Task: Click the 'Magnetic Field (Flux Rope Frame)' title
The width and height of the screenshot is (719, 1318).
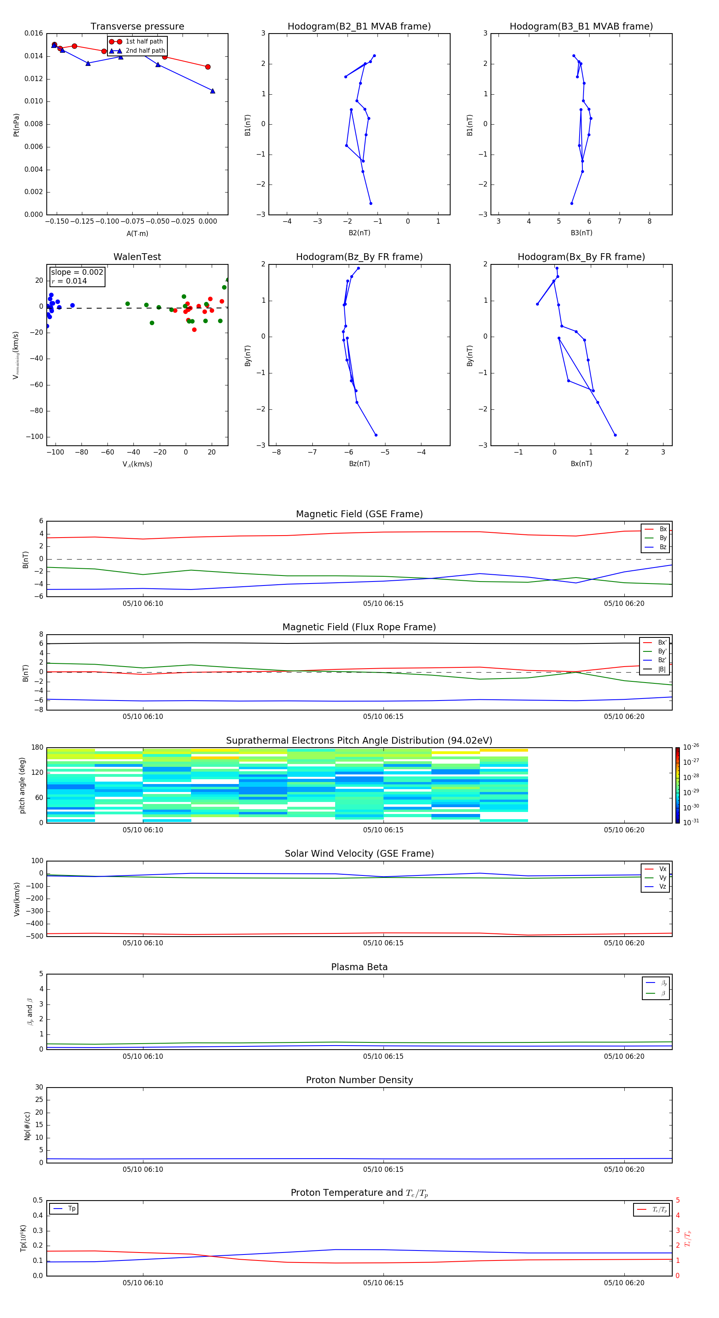Action: click(359, 627)
